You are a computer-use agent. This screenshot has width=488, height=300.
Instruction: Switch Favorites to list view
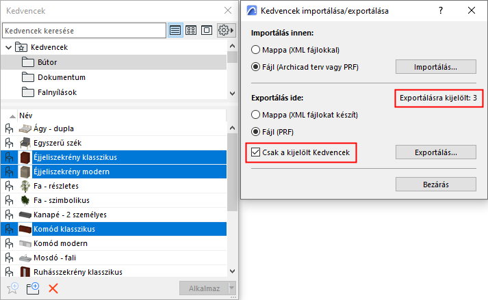(x=176, y=31)
